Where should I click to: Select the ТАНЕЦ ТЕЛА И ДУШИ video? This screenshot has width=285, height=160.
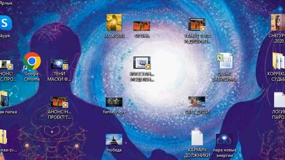[x=197, y=24]
